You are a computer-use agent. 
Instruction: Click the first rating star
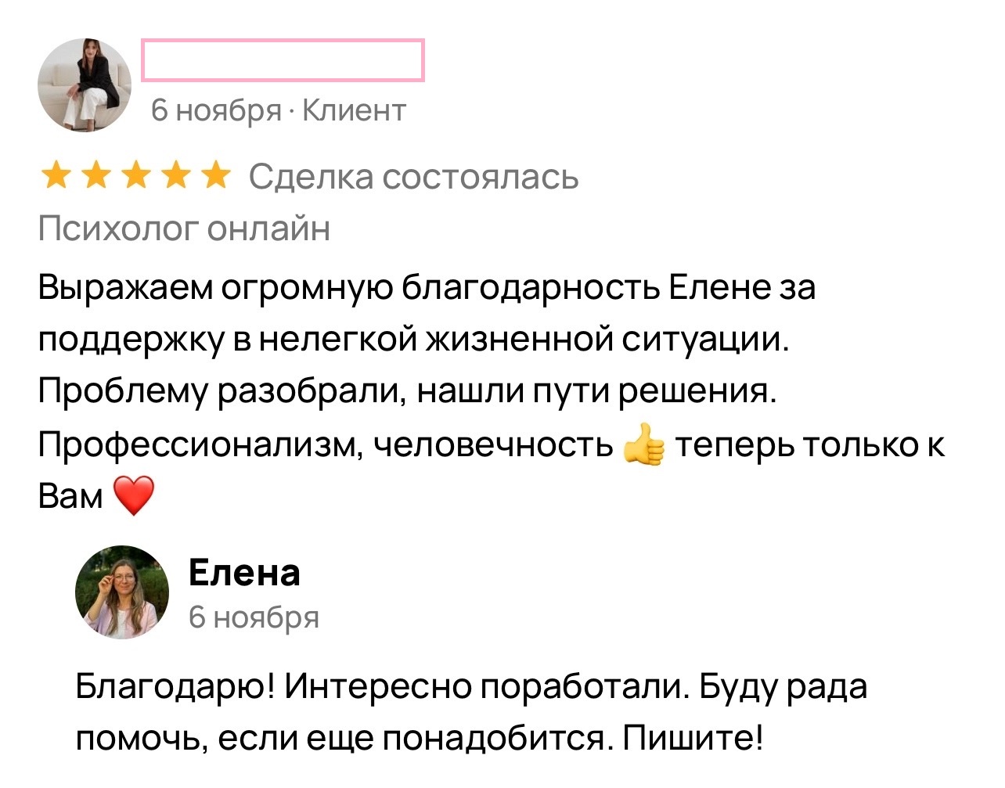click(x=55, y=176)
